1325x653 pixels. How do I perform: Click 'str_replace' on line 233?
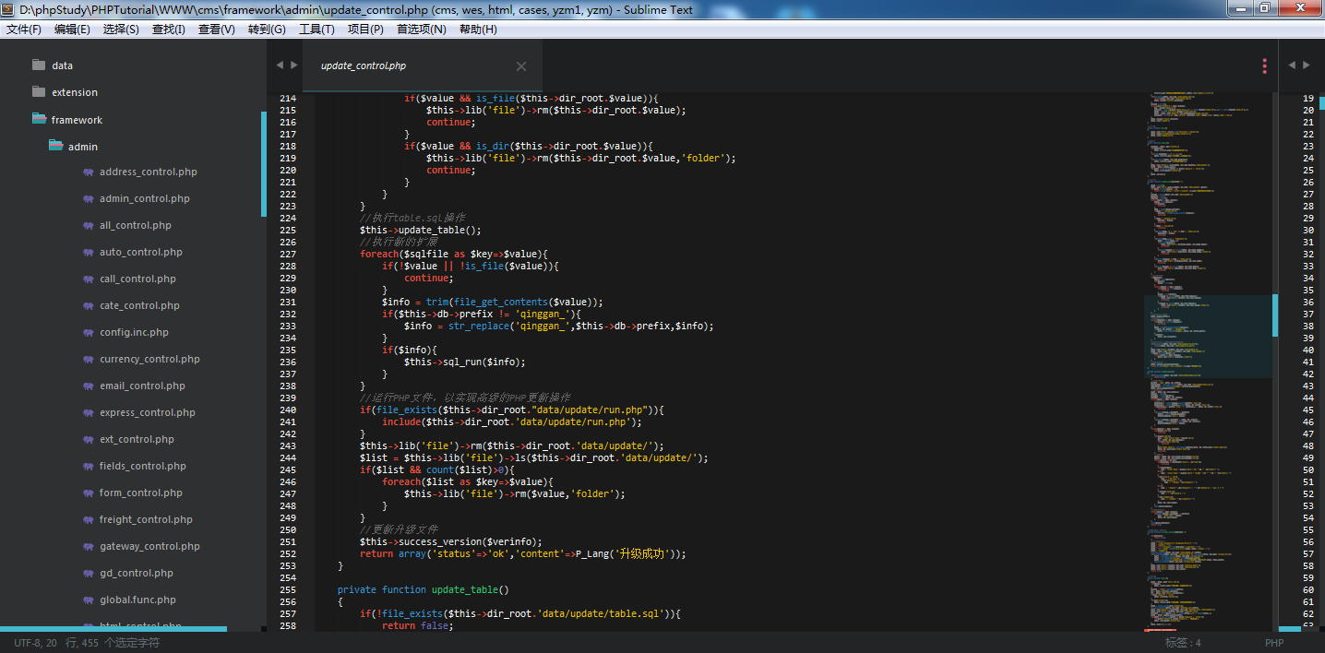[x=478, y=326]
